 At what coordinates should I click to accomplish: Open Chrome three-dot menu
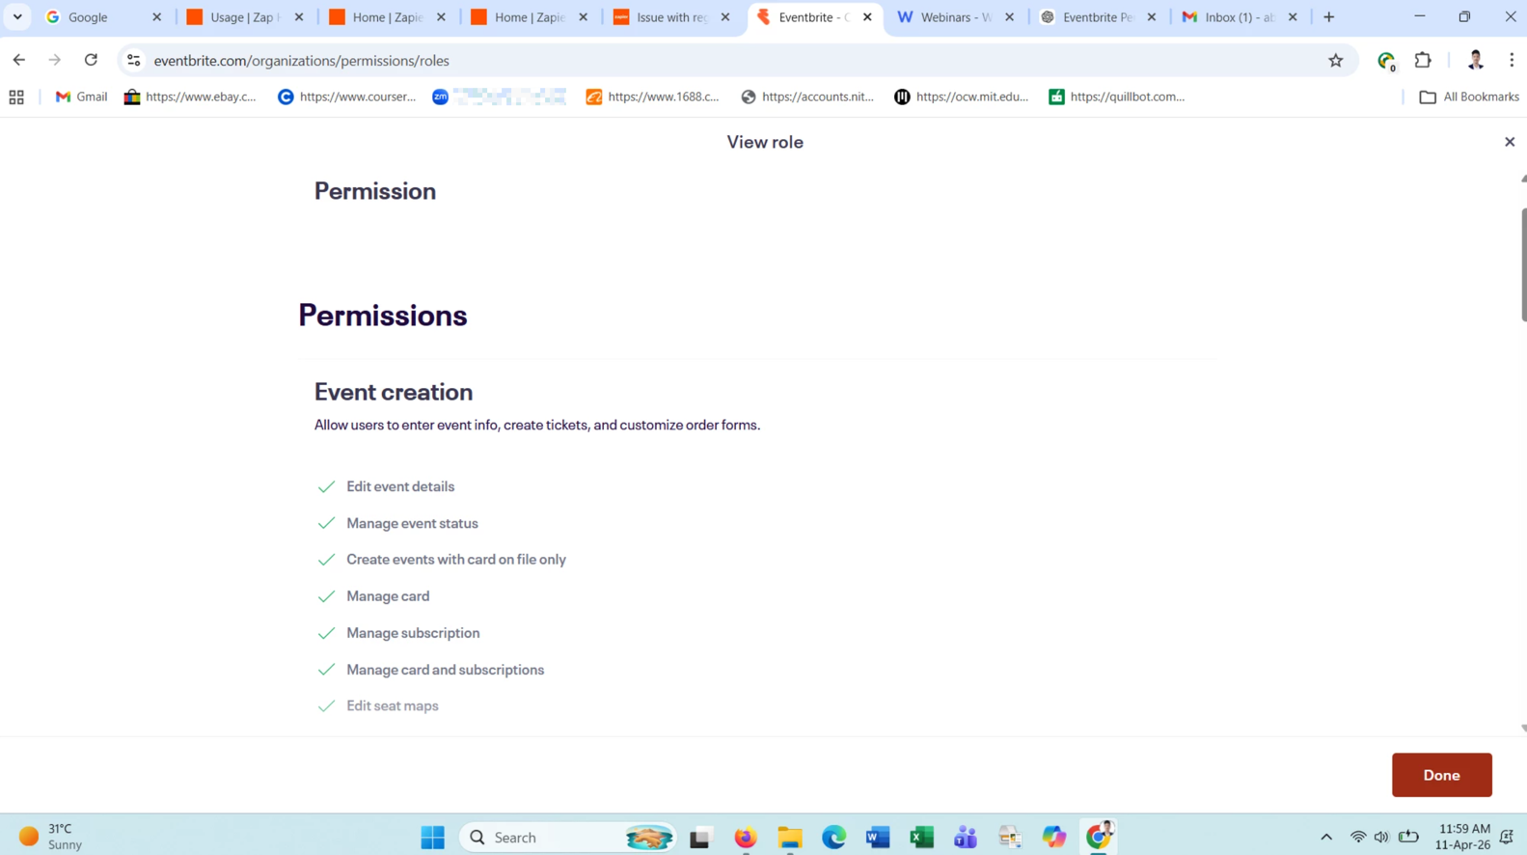(1511, 61)
